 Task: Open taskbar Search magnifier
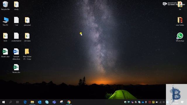tap(11, 102)
